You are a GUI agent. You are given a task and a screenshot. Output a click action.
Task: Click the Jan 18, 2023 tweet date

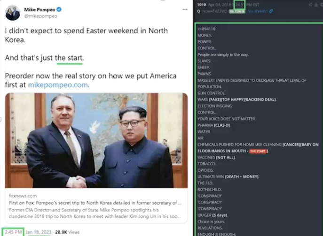38,232
